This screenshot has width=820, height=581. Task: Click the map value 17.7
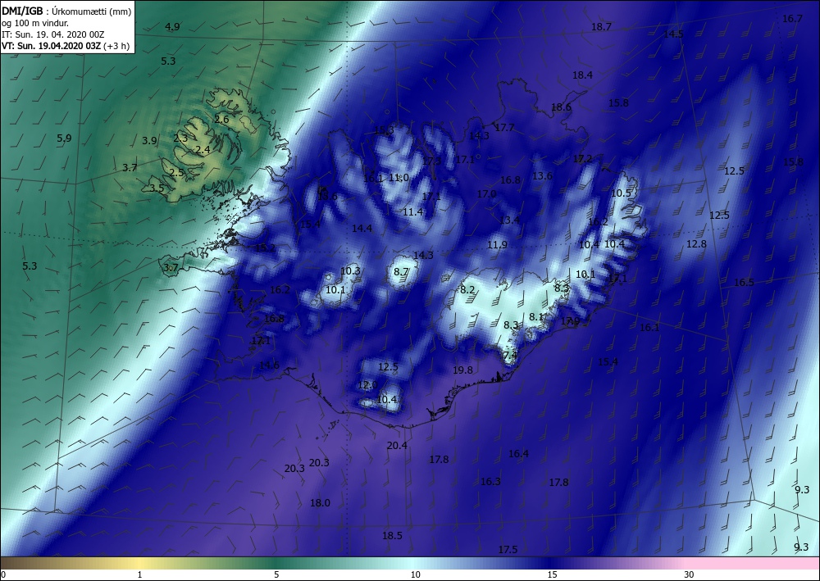point(504,128)
